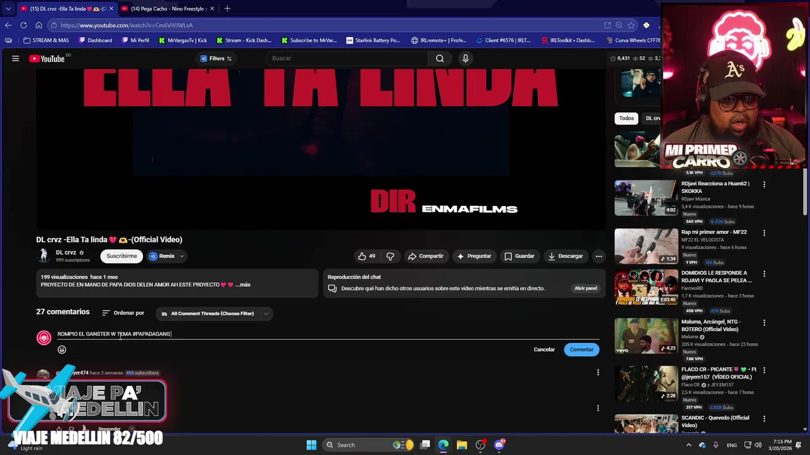Subscribe with the Suscribirme button
Screen dimensions: 810x455
121,256
